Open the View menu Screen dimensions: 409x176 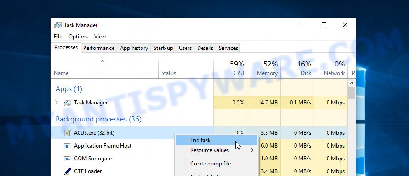100,37
